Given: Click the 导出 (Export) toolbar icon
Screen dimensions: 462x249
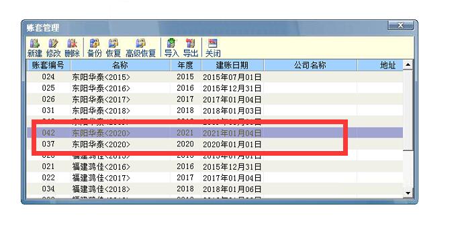Looking at the screenshot, I should pos(190,48).
